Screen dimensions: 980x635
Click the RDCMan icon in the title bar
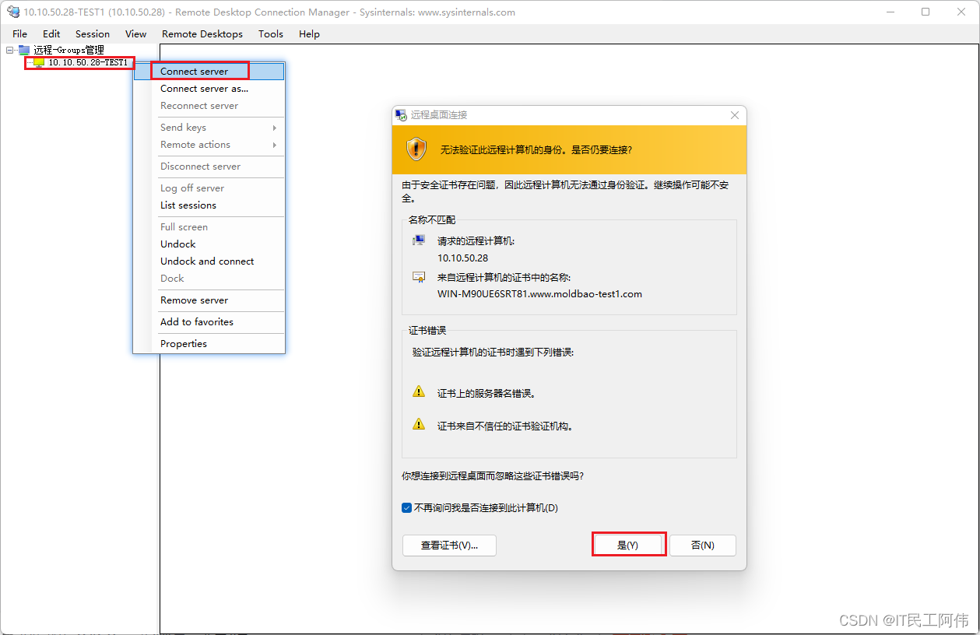(x=12, y=12)
